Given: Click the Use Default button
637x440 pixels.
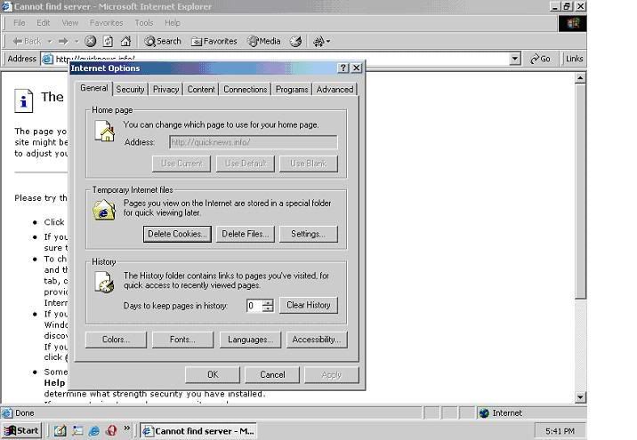Looking at the screenshot, I should (x=245, y=164).
